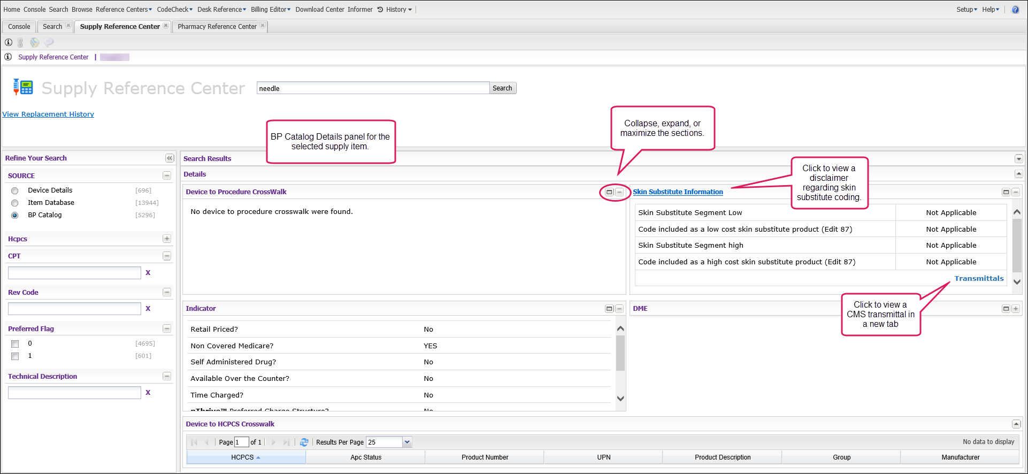Open the Reference Centers menu
This screenshot has height=474, width=1028.
(x=124, y=10)
